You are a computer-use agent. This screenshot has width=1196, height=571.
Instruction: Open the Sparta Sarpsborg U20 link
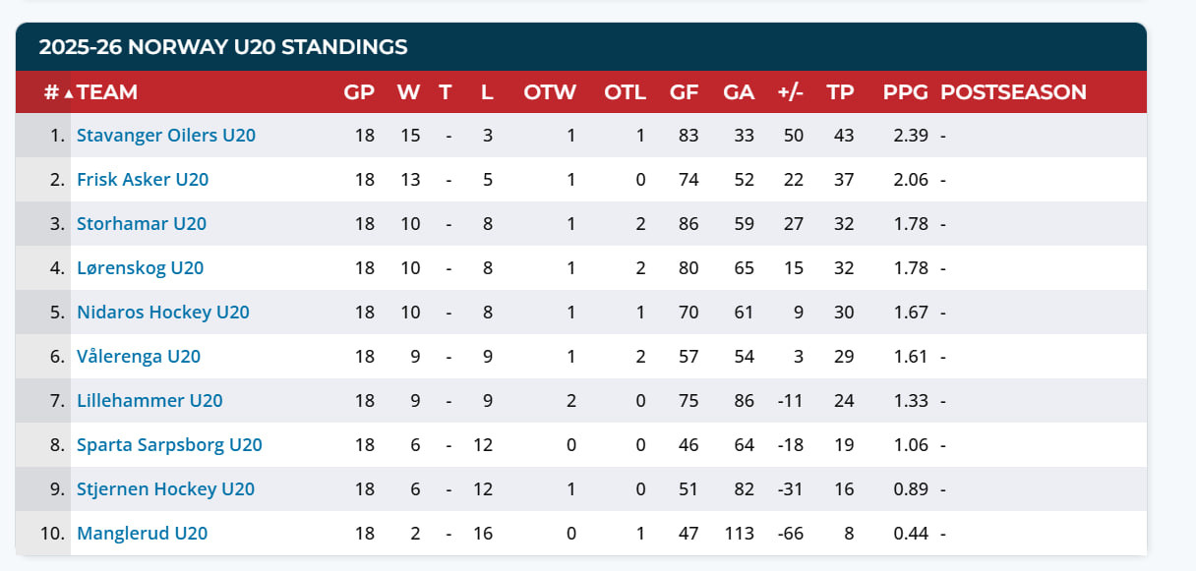click(169, 445)
